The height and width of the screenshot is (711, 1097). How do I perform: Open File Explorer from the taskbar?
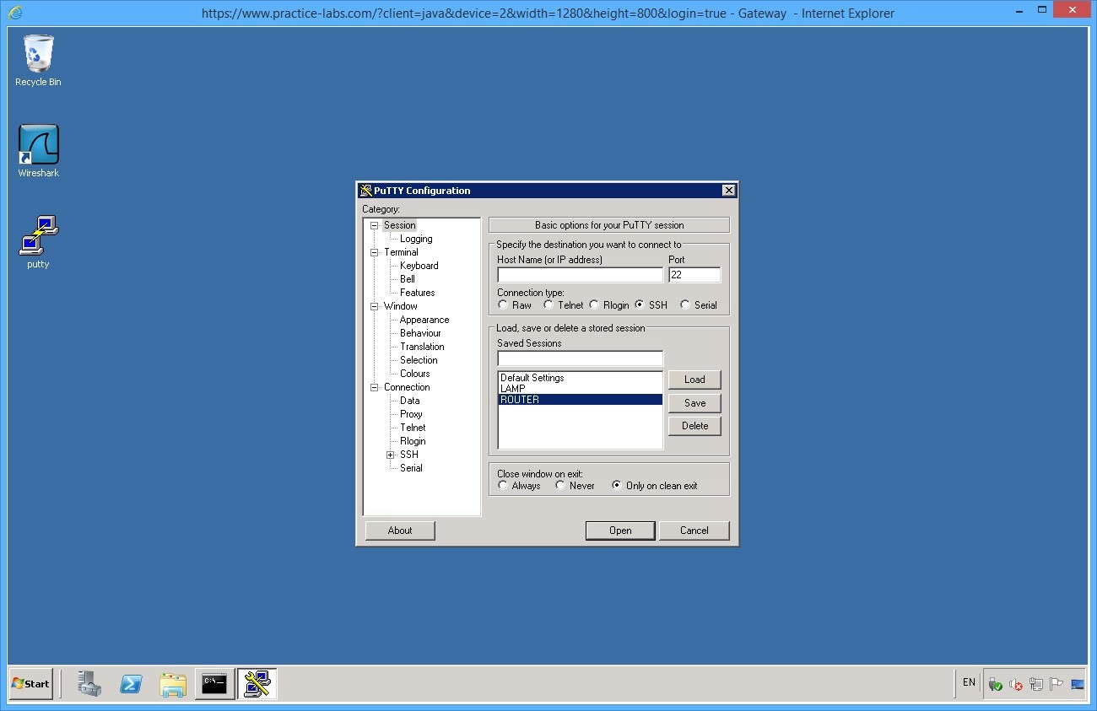click(x=173, y=684)
